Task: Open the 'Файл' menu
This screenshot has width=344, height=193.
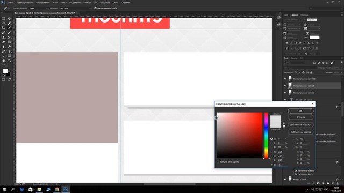Action: tap(11, 2)
